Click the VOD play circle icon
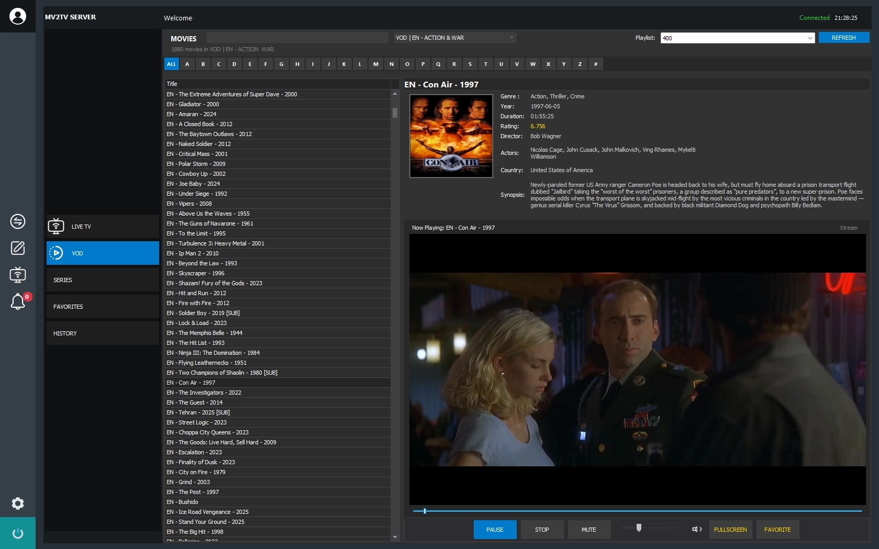Screen dimensions: 879x549 click(56, 253)
